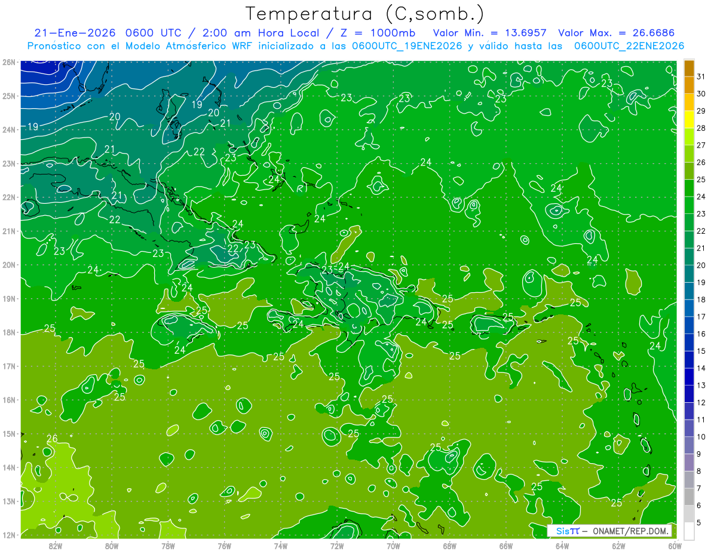Click the white bottom swatch of color scale

(x=689, y=531)
